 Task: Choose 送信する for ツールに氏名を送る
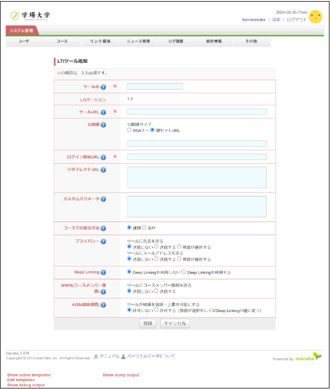click(x=156, y=247)
